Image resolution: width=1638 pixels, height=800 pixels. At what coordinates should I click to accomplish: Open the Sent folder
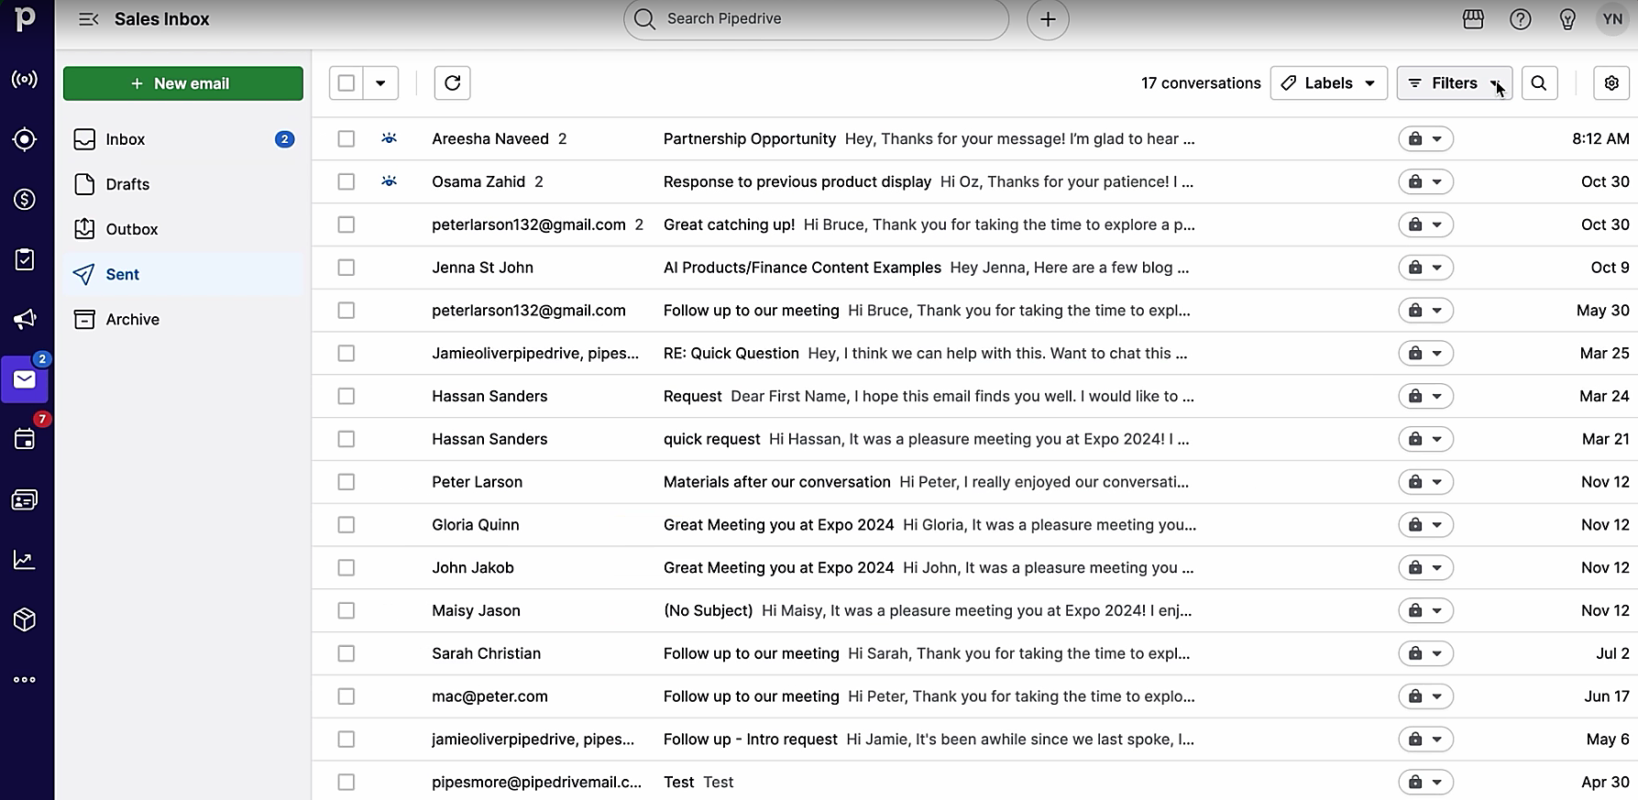pyautogui.click(x=183, y=274)
